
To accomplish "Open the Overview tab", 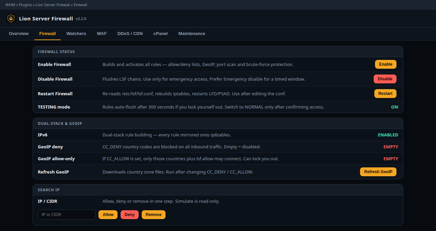I will 19,34.
